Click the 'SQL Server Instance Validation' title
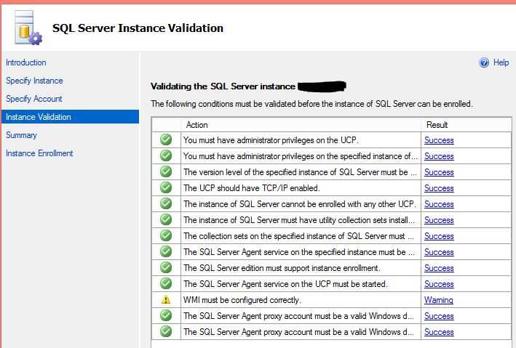516x348 pixels. pos(138,28)
